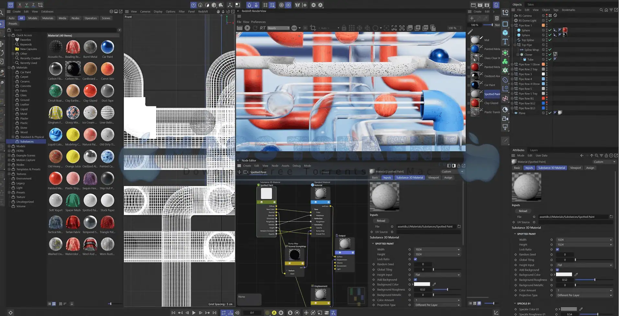This screenshot has height=316, width=619.
Task: Open the Beauty AOV dropdown in RenderView
Action: (x=278, y=28)
